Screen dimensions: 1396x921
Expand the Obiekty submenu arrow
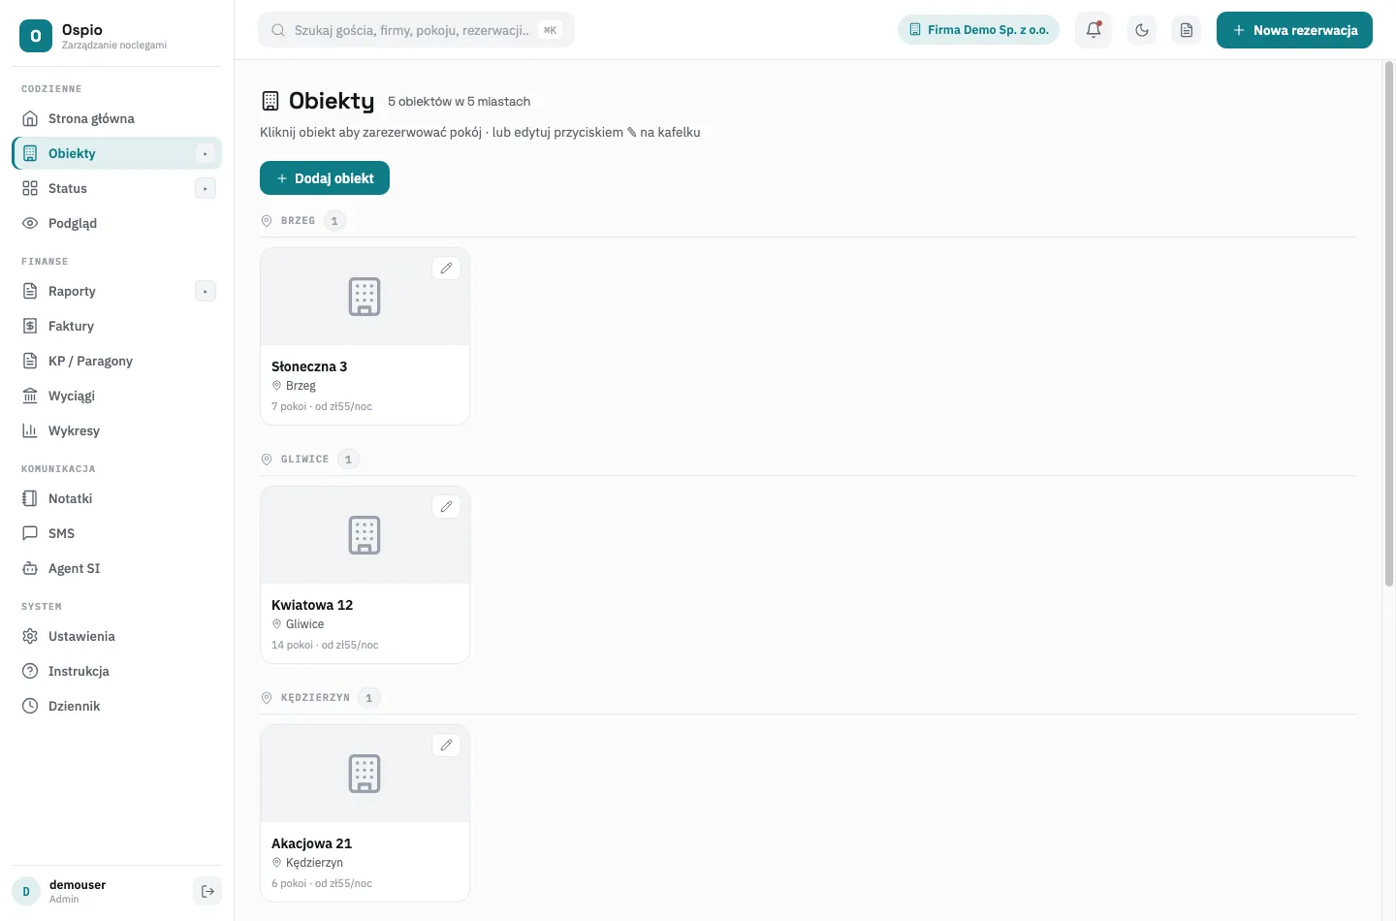pos(206,153)
